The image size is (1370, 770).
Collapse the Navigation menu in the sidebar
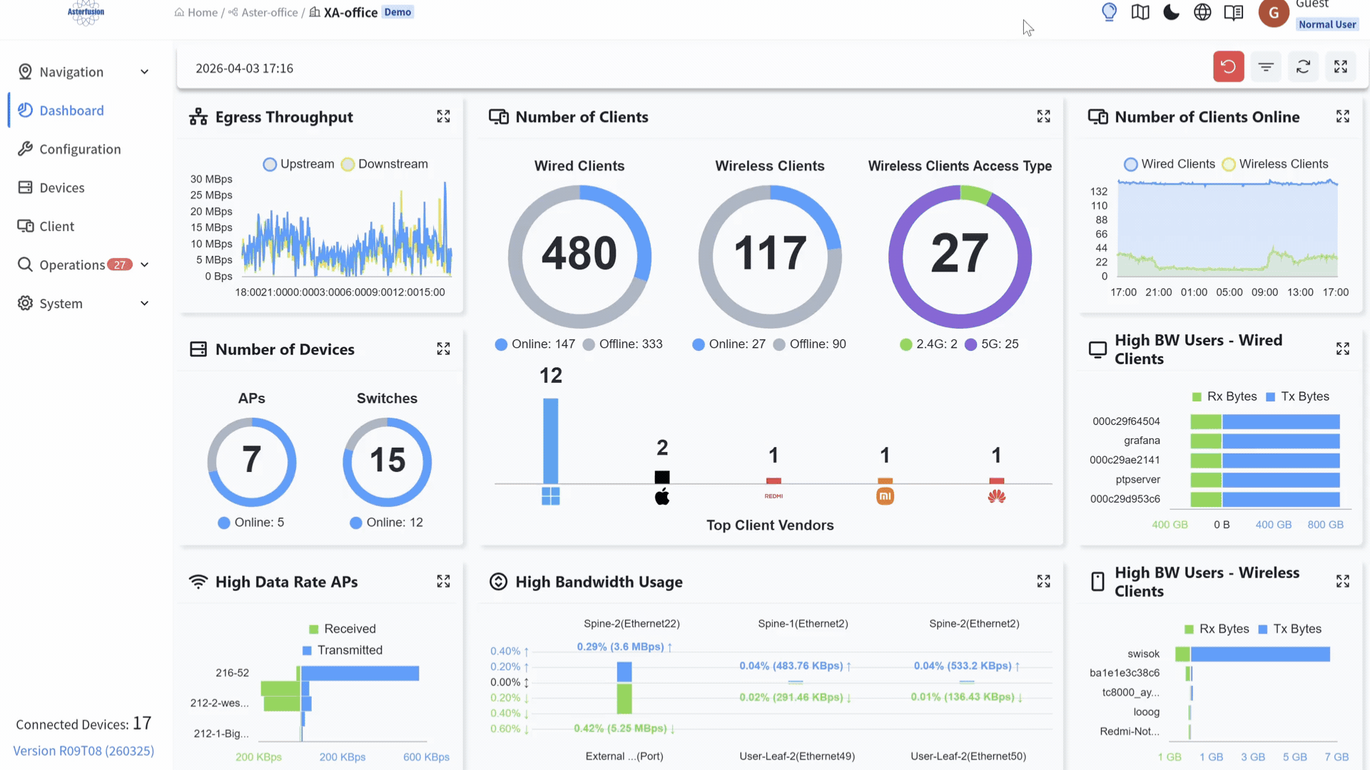point(144,71)
